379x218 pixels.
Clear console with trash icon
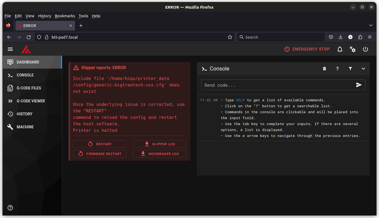coord(324,69)
